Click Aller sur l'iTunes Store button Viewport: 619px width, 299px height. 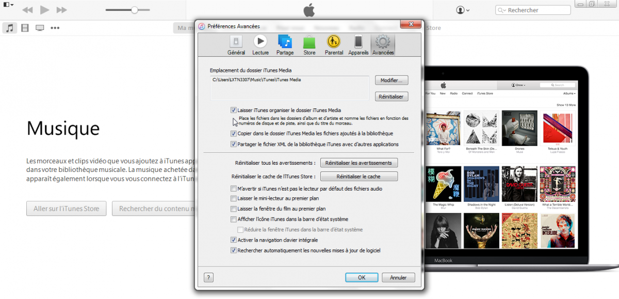pyautogui.click(x=67, y=209)
